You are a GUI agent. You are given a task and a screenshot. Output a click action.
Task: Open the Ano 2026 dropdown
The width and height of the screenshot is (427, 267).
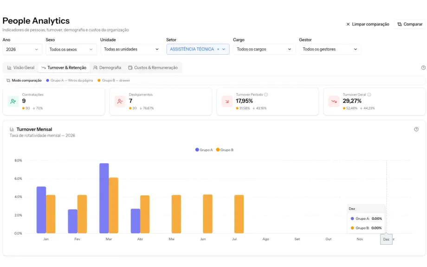point(22,50)
